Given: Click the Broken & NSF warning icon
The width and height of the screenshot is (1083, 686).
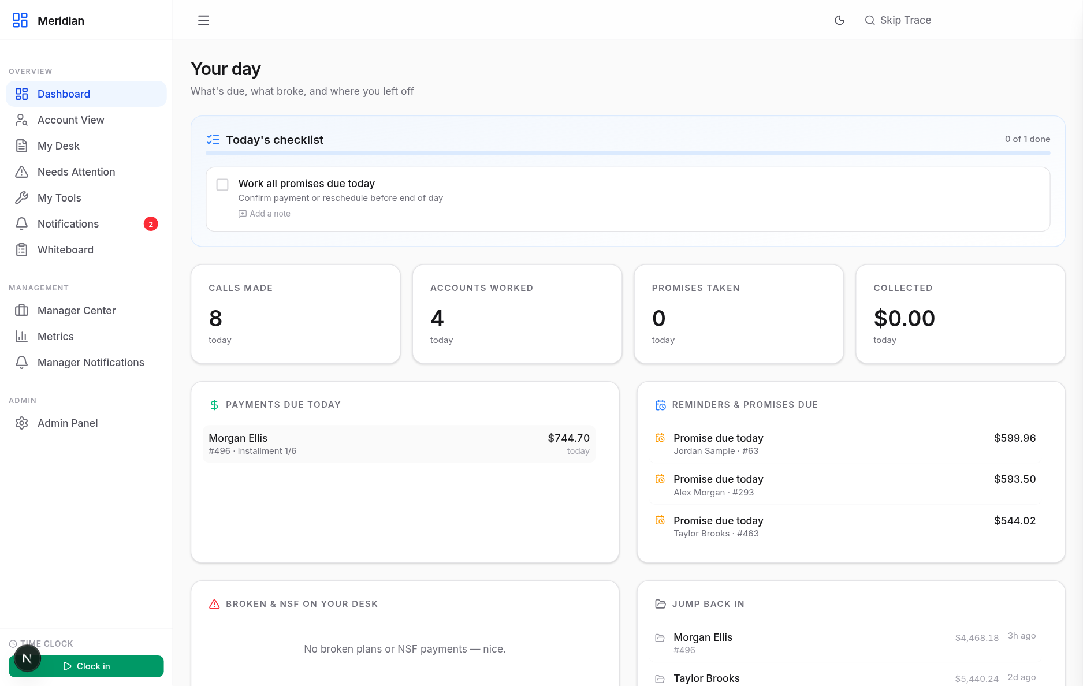Looking at the screenshot, I should click(214, 604).
